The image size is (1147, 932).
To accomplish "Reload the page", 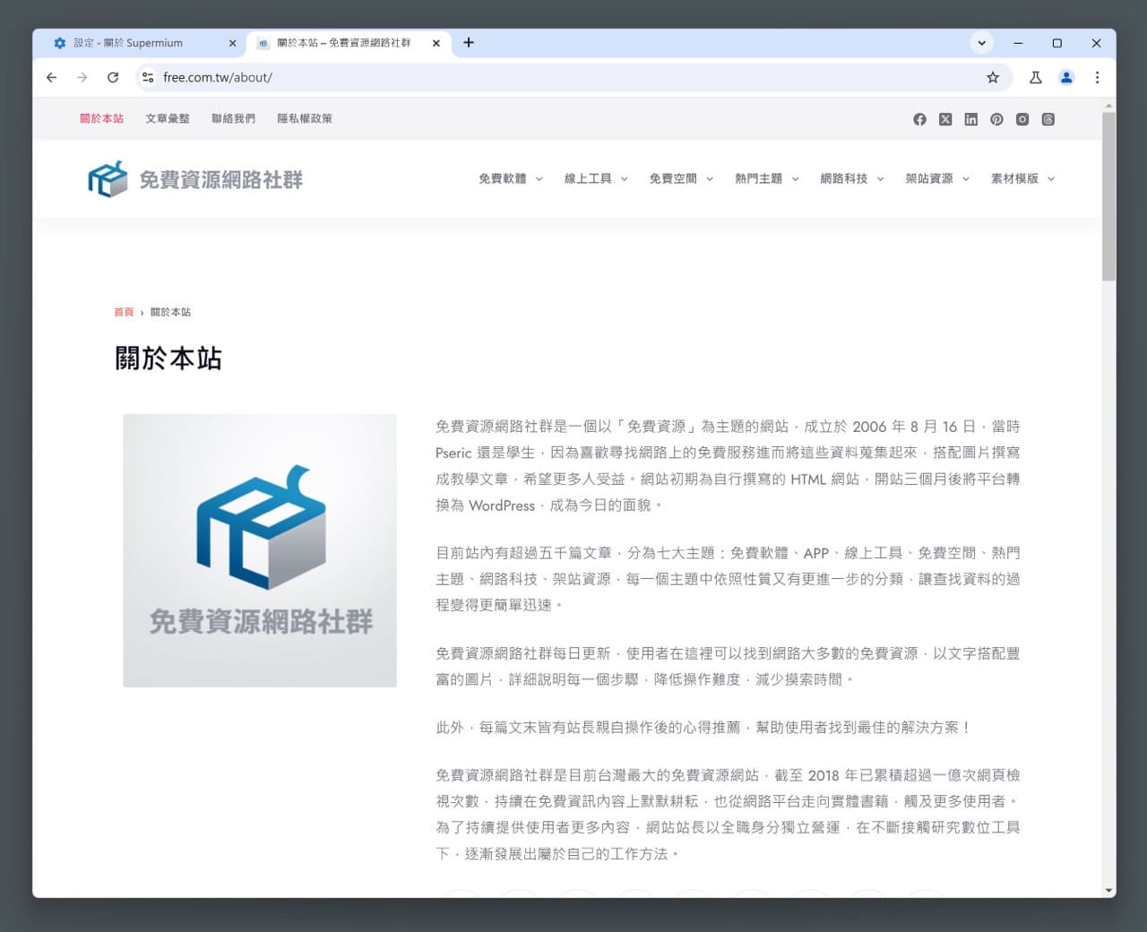I will click(113, 78).
